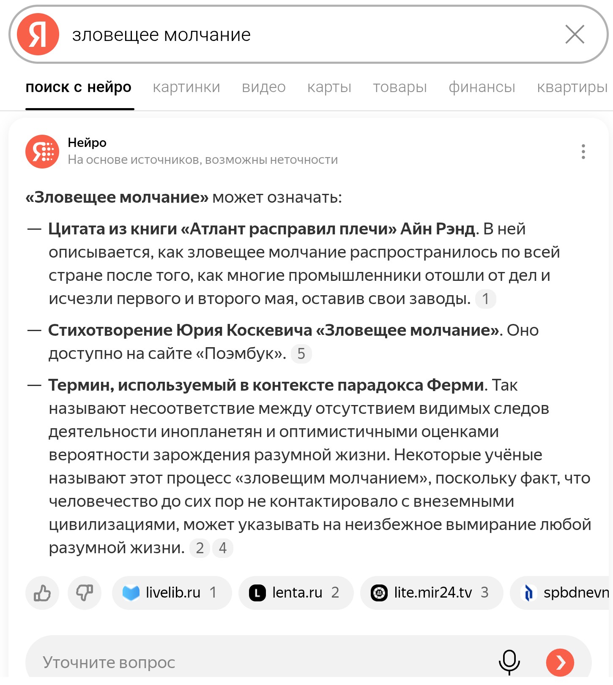Open the lenta.ru source chip
The image size is (613, 685).
pos(296,593)
